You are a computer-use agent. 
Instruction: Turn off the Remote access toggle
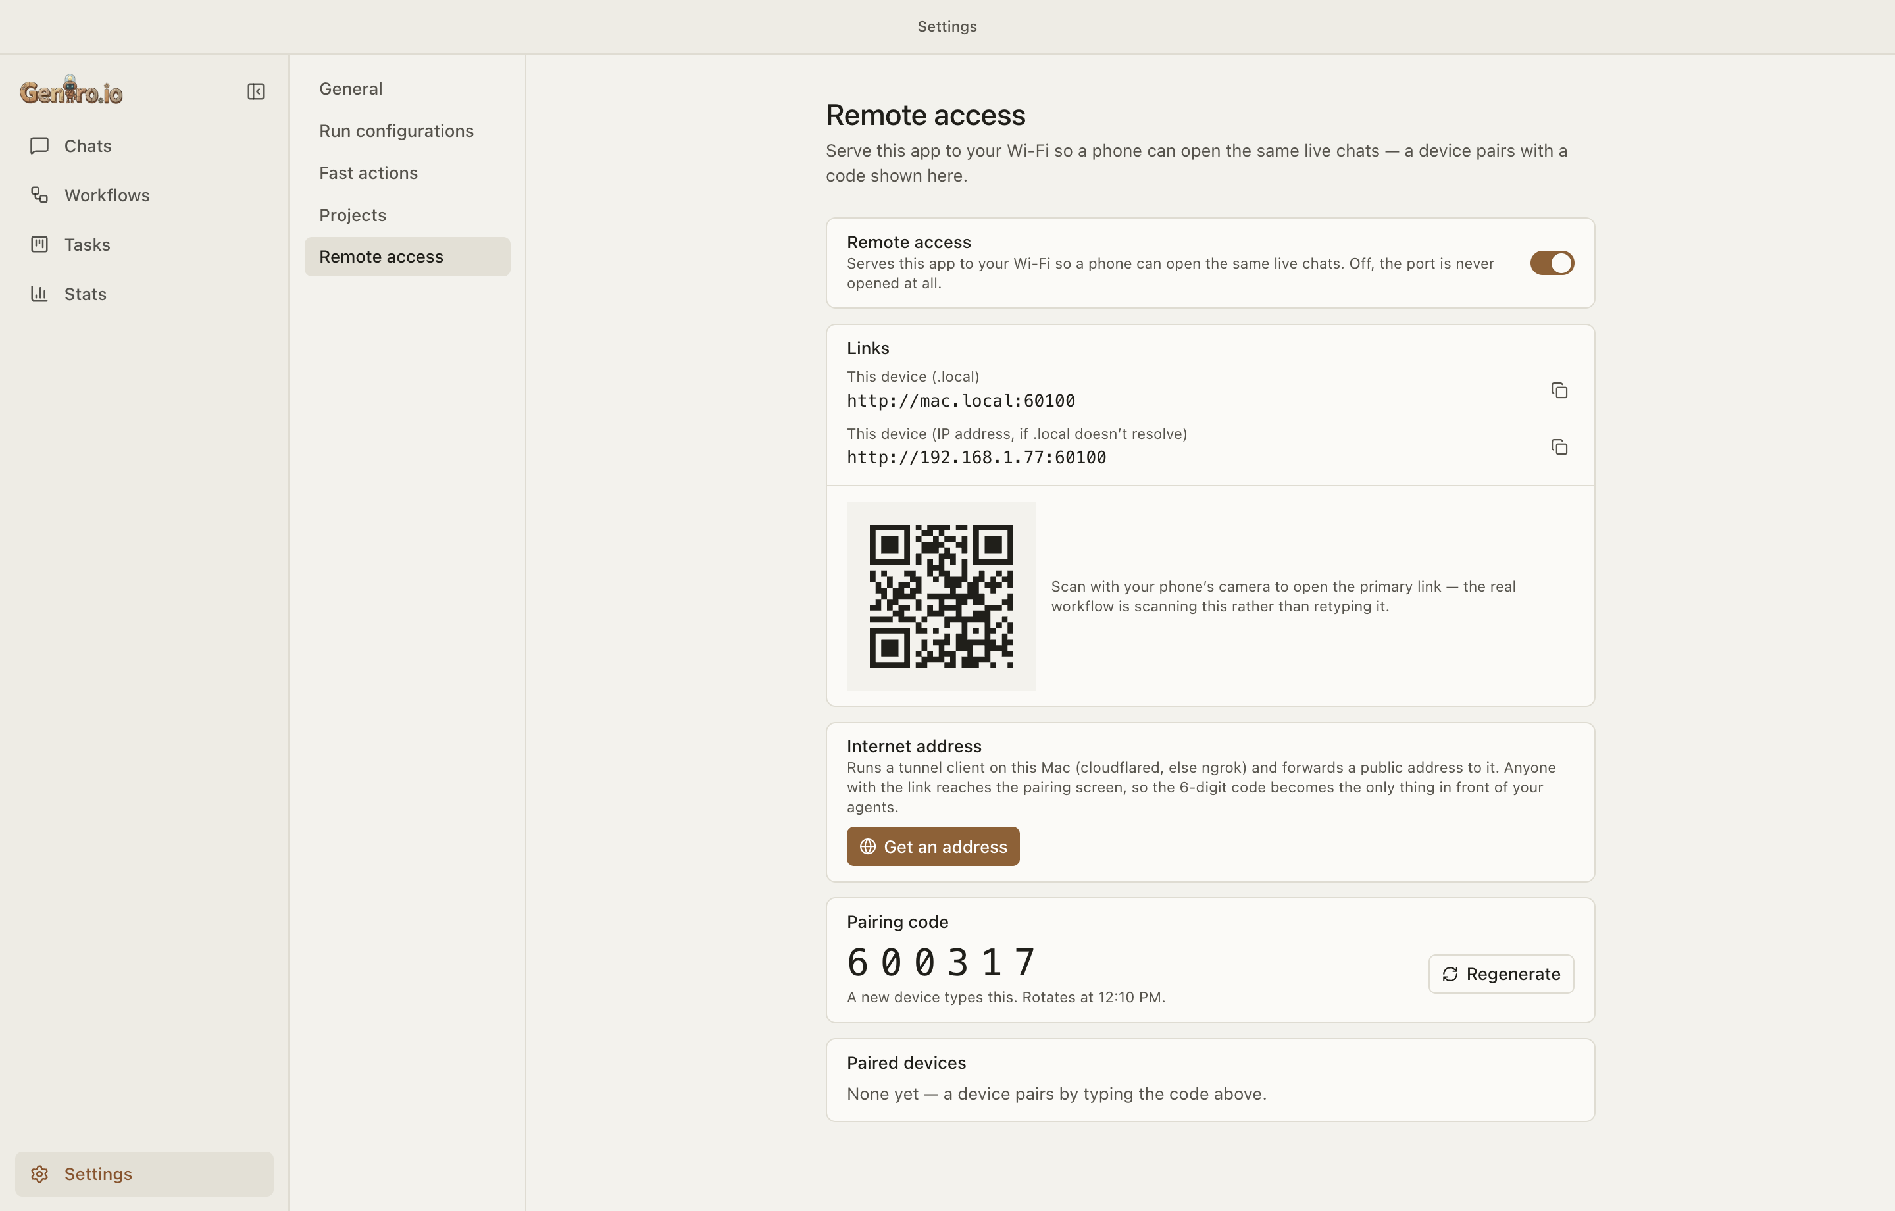point(1551,263)
